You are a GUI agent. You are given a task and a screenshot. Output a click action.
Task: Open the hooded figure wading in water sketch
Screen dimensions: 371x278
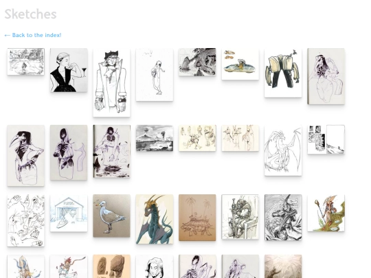click(x=111, y=152)
